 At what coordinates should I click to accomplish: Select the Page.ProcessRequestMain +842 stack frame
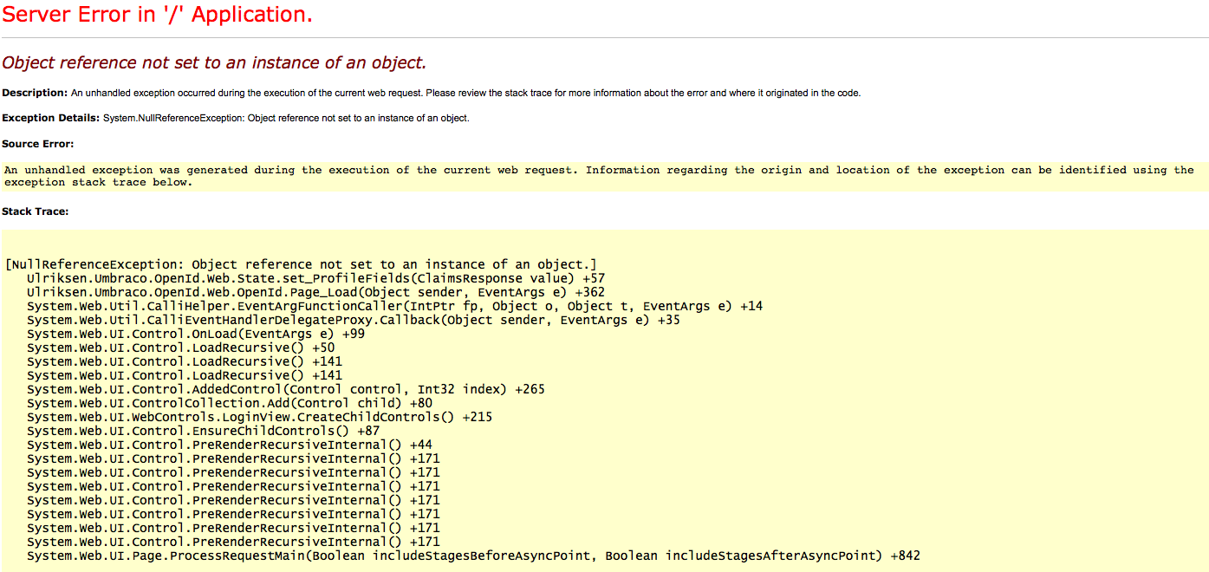pos(473,556)
